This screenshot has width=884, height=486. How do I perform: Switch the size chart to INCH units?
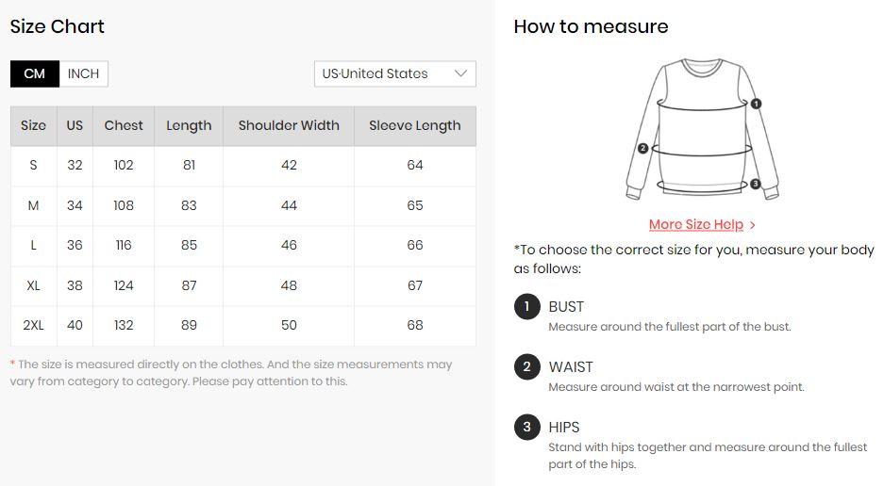coord(83,73)
